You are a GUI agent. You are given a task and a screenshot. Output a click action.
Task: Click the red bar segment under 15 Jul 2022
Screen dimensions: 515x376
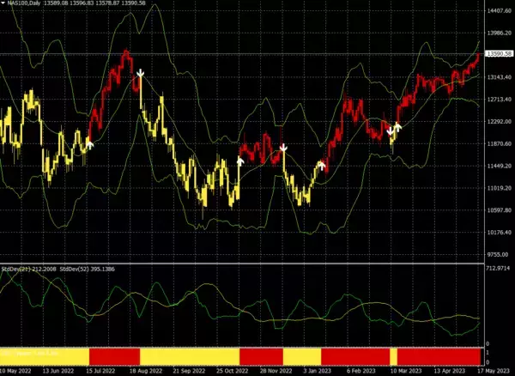click(113, 355)
